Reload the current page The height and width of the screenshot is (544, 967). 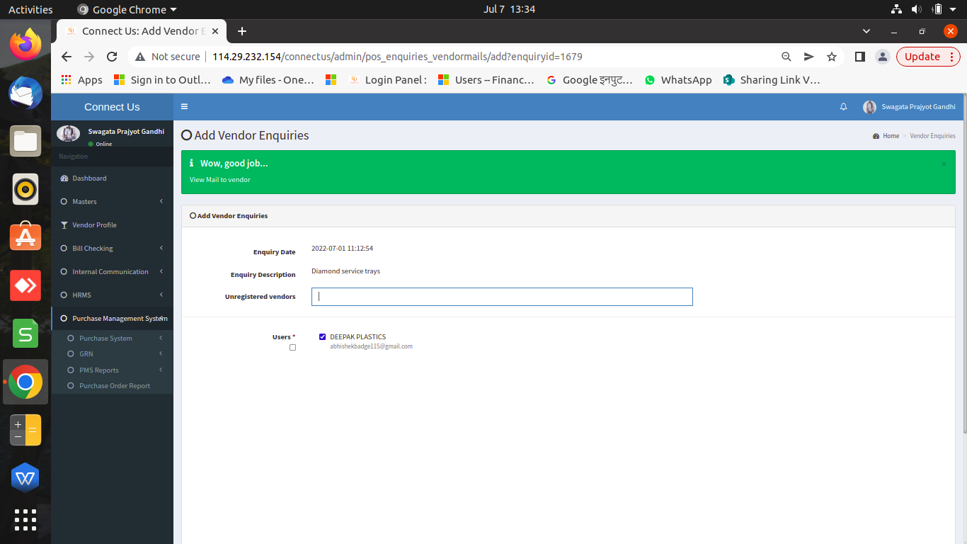pos(112,57)
